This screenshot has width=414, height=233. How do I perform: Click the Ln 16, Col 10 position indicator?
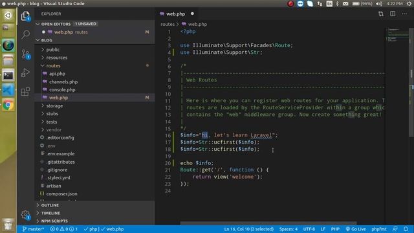(x=248, y=229)
